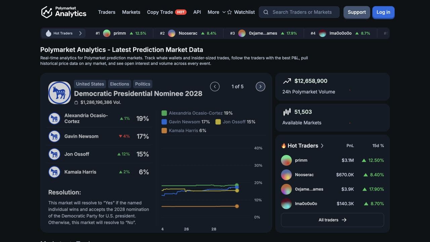Open Ima0o0o0o avatar in the ticker bar
Image resolution: width=430 pixels, height=242 pixels.
(322, 33)
